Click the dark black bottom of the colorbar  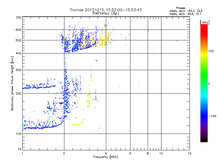click(x=204, y=140)
